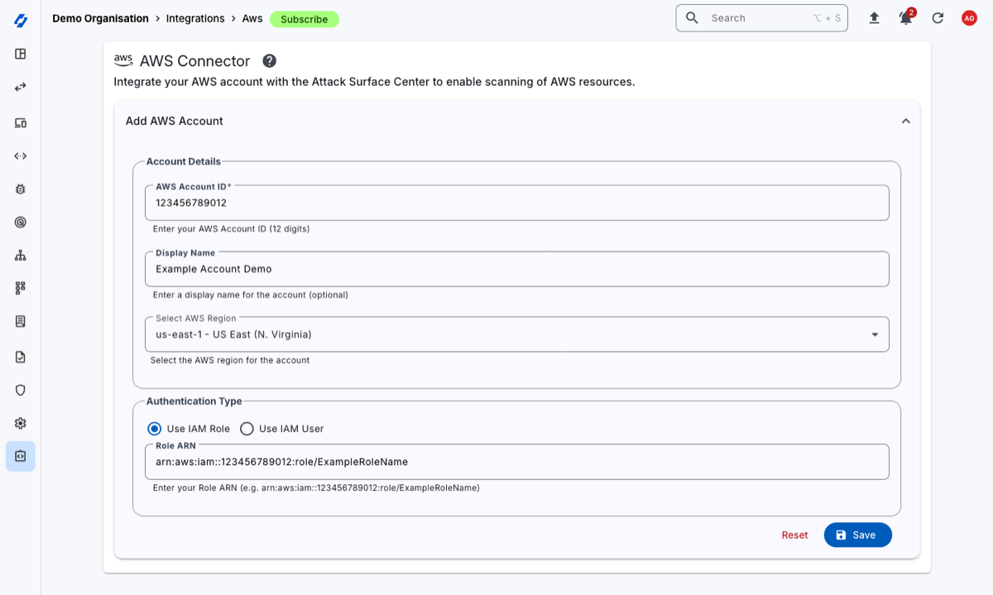Click Demo Organisation in the breadcrumb
This screenshot has width=993, height=595.
(x=100, y=17)
